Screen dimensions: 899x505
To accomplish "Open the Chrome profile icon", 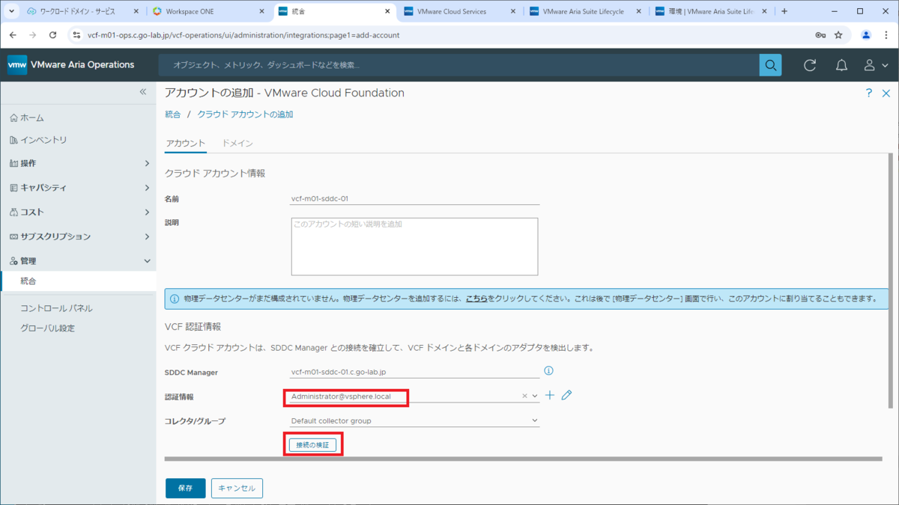I will point(866,35).
